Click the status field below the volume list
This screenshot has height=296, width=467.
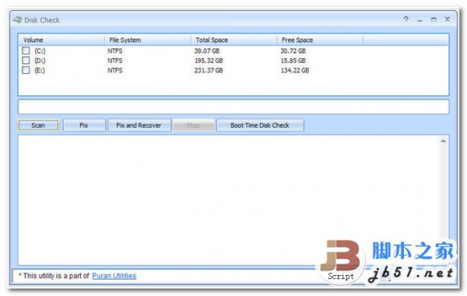coord(233,106)
